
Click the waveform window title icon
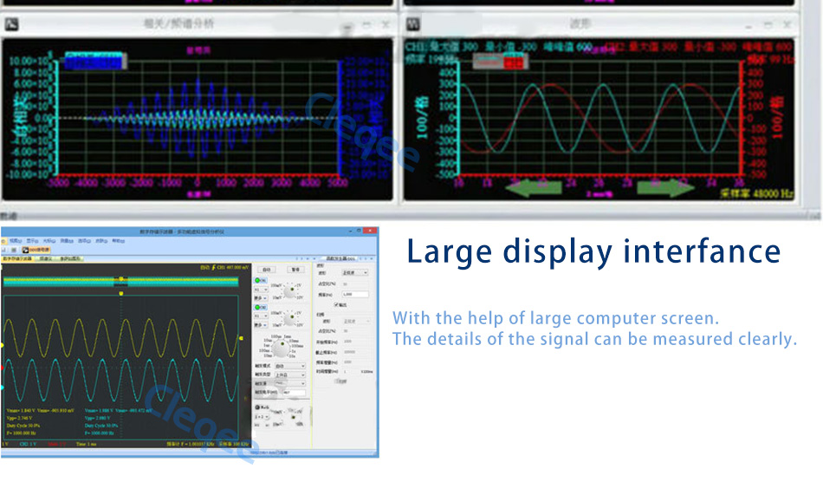413,23
